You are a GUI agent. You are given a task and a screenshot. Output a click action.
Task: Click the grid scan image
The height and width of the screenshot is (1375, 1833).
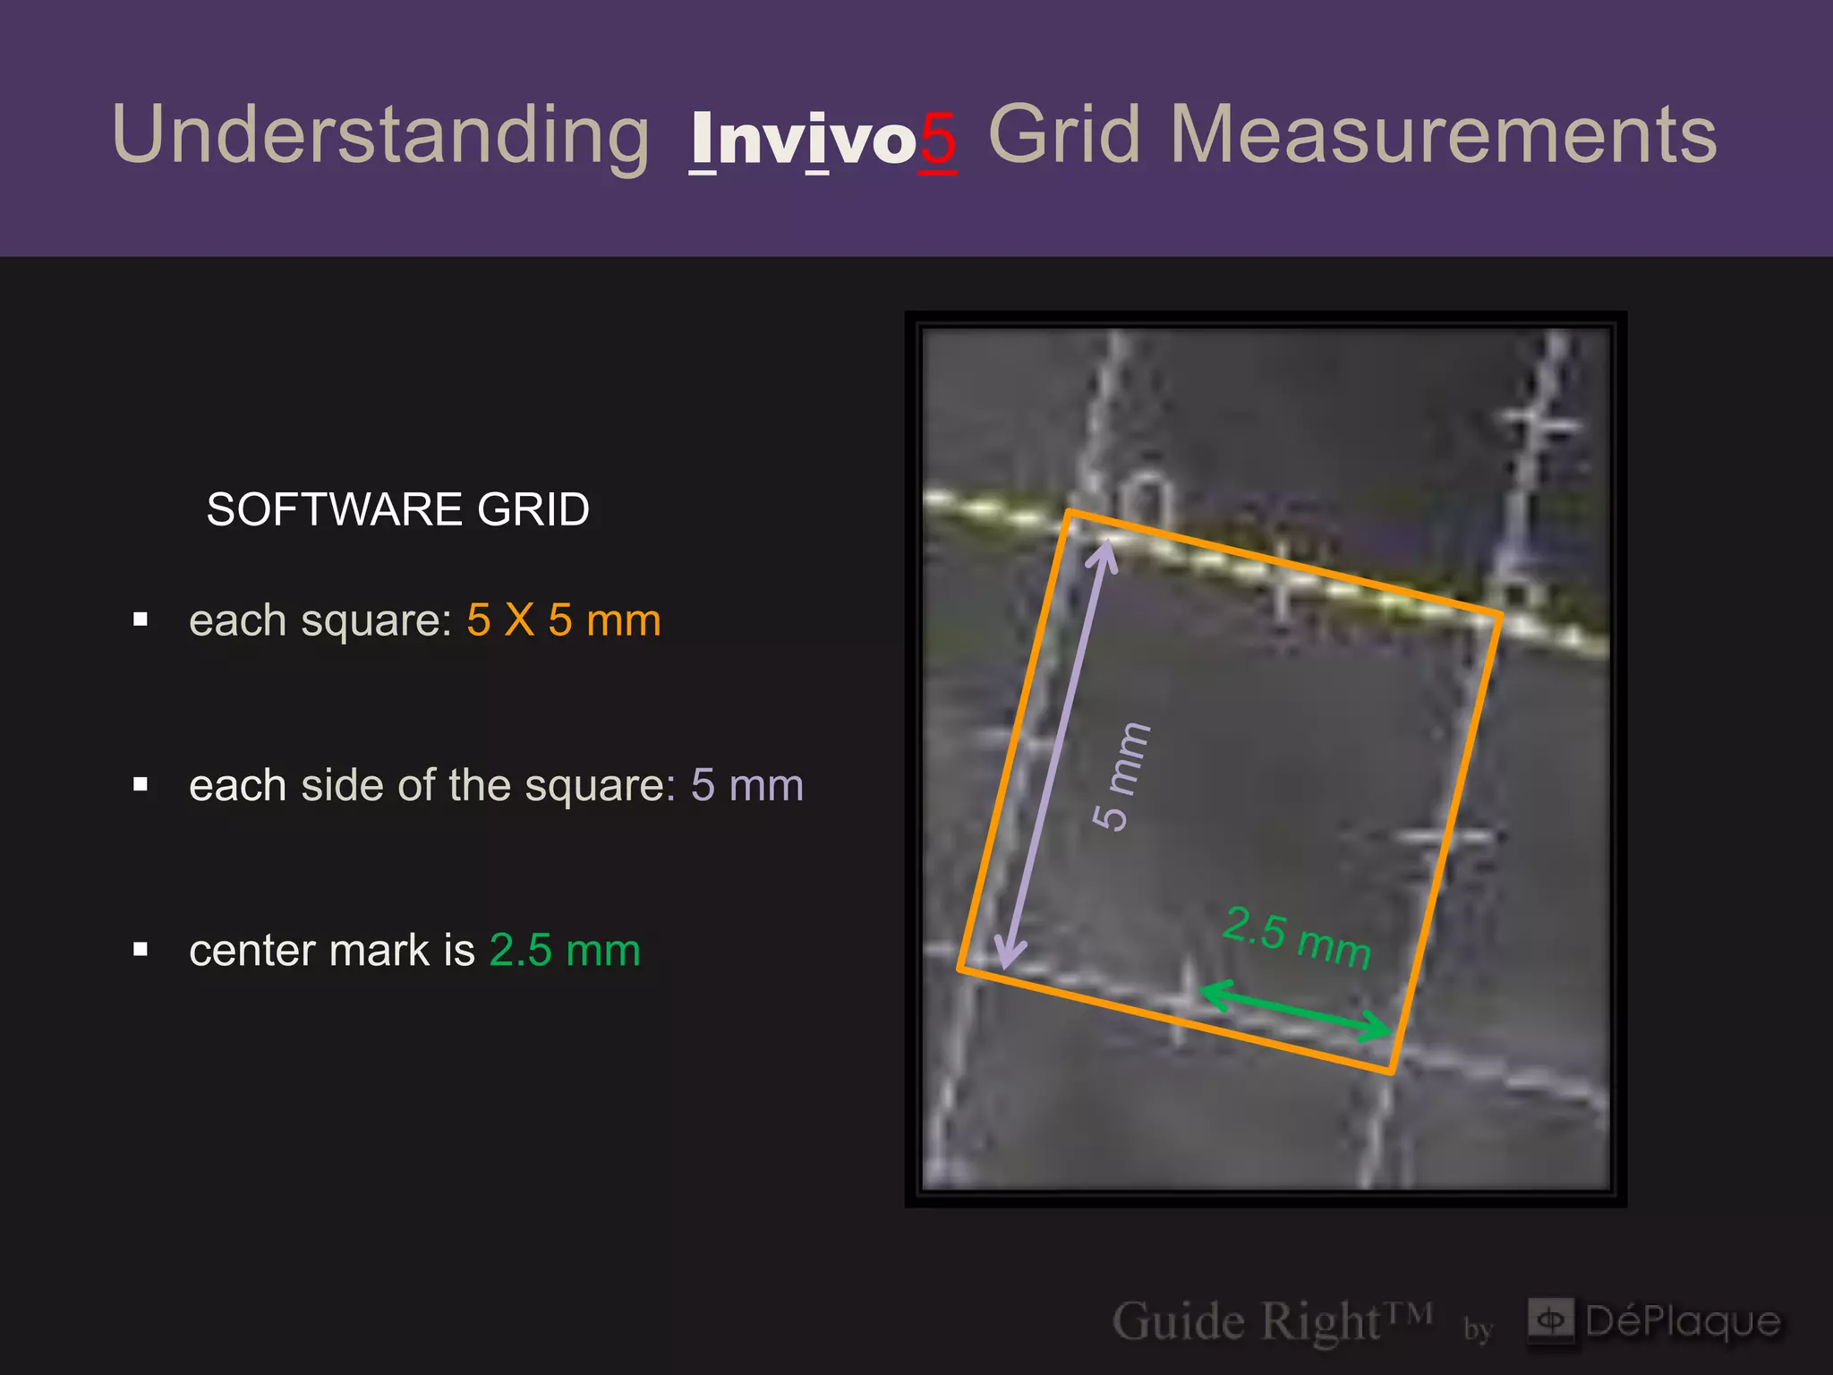pyautogui.click(x=1266, y=759)
